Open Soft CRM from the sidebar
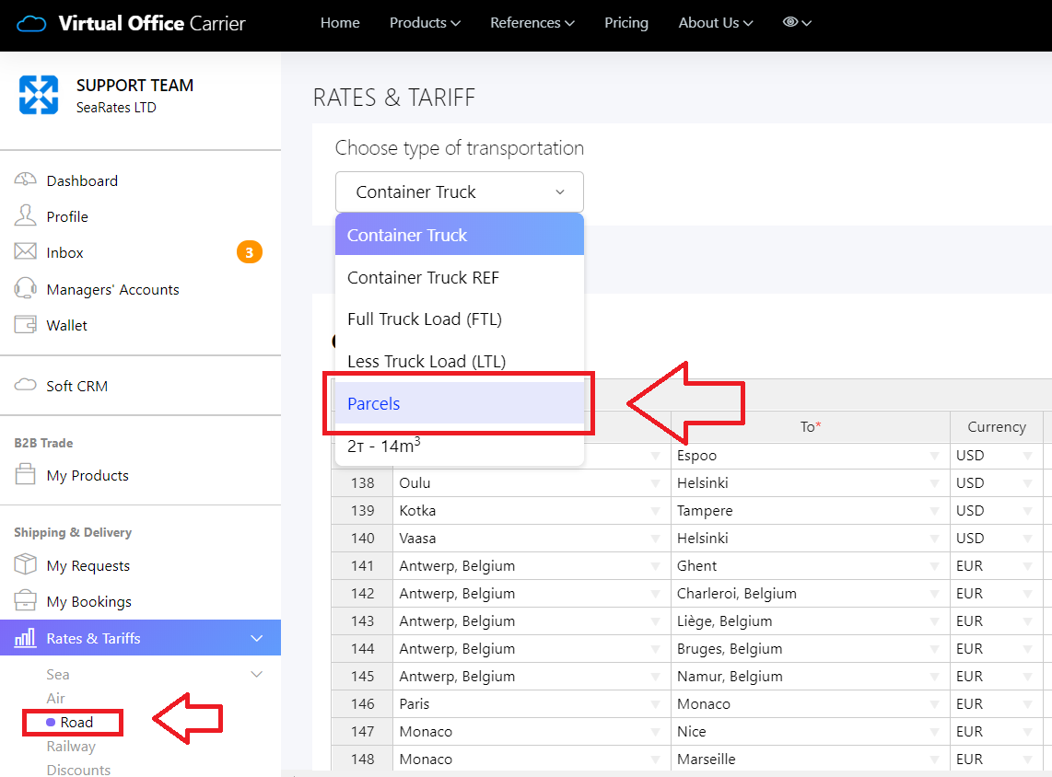1052x777 pixels. coord(76,386)
